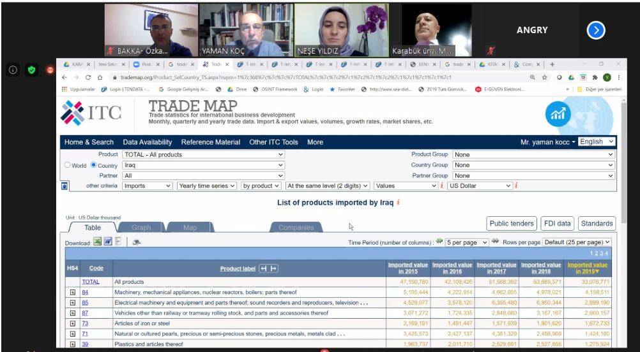This screenshot has height=352, width=640.
Task: Open the US Dollar currency dropdown
Action: point(480,186)
